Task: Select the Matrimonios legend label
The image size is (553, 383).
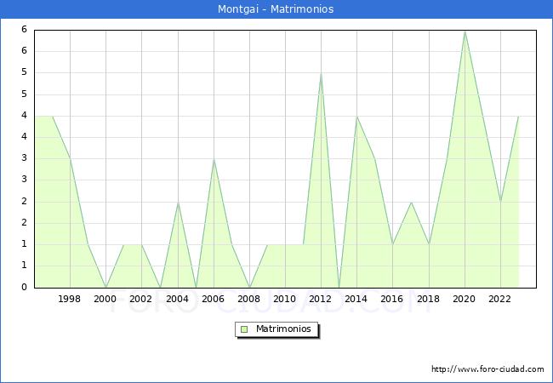Action: tap(283, 329)
